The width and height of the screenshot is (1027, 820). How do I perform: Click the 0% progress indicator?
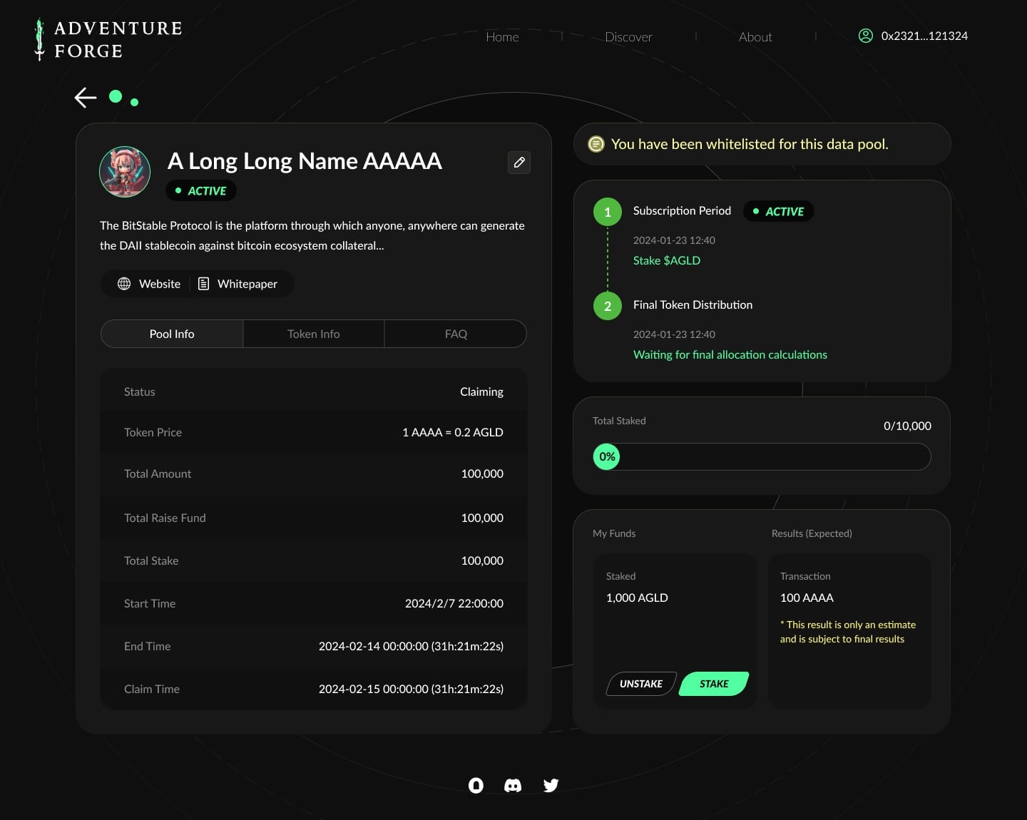click(607, 456)
